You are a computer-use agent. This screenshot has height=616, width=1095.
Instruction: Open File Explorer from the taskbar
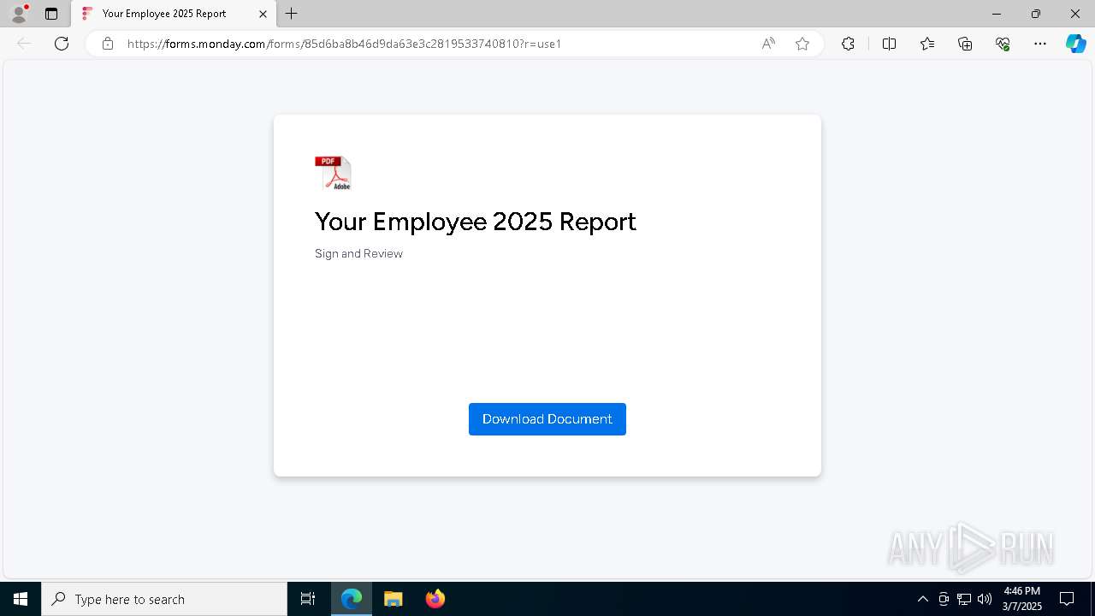point(394,599)
